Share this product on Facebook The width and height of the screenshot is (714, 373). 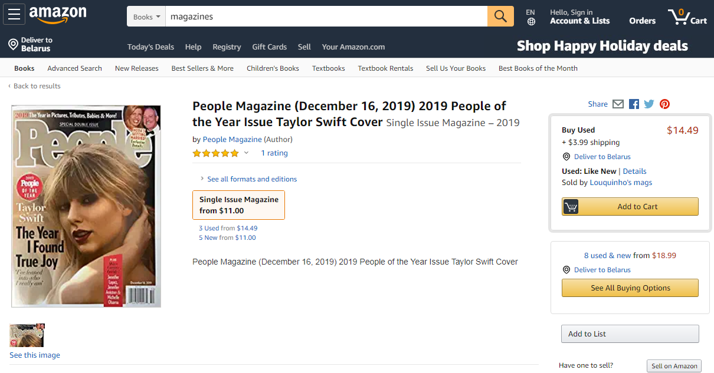click(x=634, y=104)
